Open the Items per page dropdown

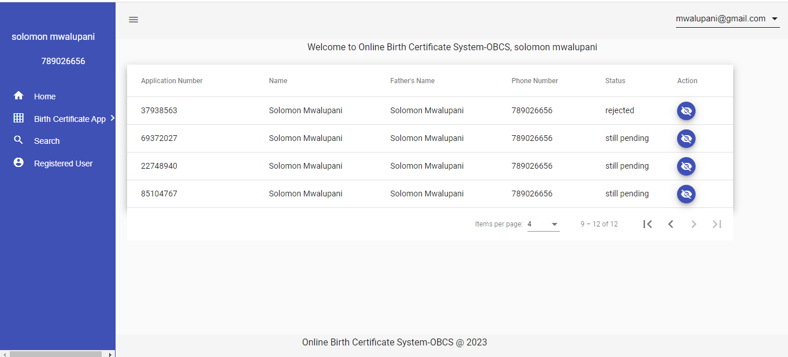543,224
